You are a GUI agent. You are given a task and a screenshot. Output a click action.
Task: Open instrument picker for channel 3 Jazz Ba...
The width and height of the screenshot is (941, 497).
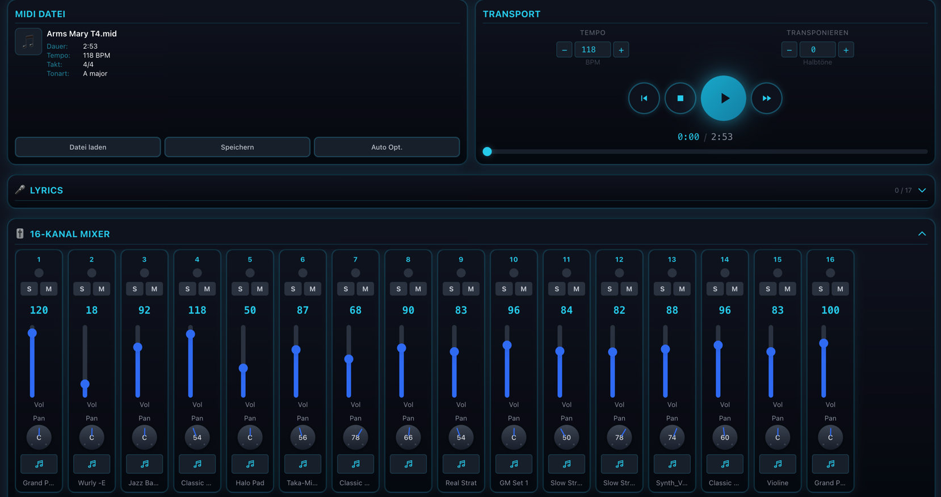click(144, 464)
